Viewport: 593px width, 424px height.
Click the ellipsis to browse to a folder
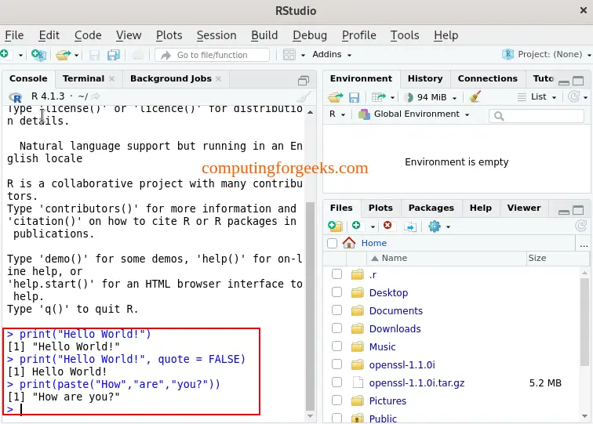pos(584,245)
